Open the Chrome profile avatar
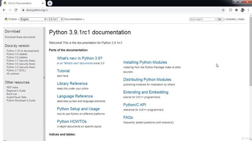The image size is (252, 141). click(243, 10)
